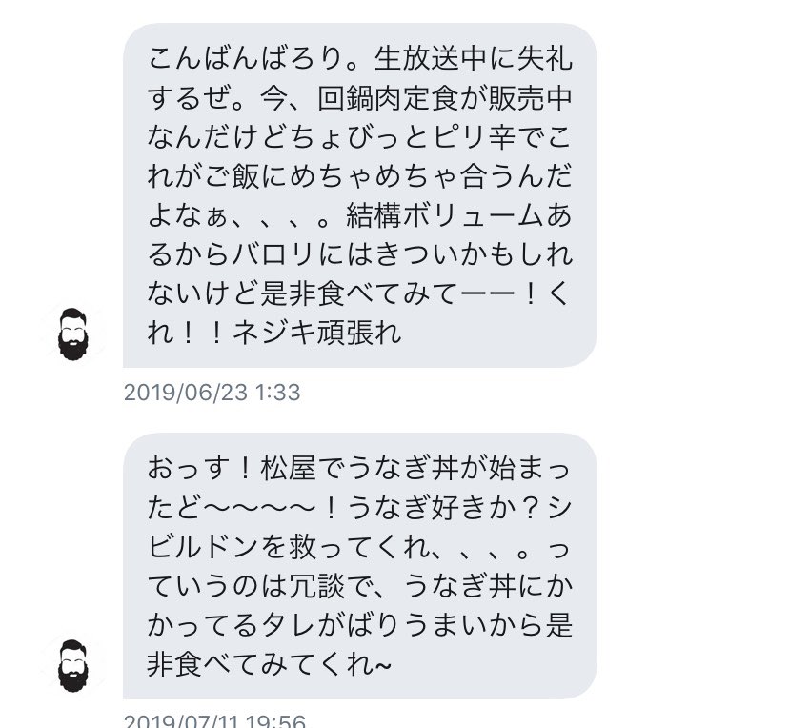The height and width of the screenshot is (728, 789).
Task: Select the first message bubble about 回鍋肉定食
Action: pos(360,195)
